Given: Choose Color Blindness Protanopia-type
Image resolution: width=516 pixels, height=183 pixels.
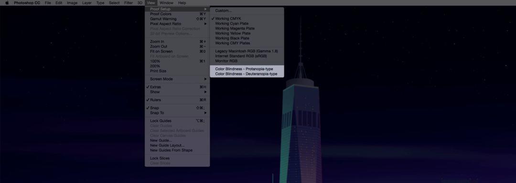Looking at the screenshot, I should coord(247,69).
